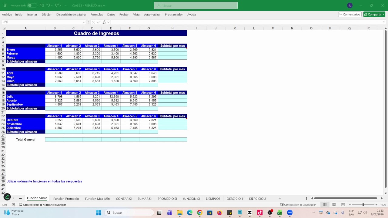The height and width of the screenshot is (218, 388).
Task: Switch to Normal view icon
Action: 325,205
